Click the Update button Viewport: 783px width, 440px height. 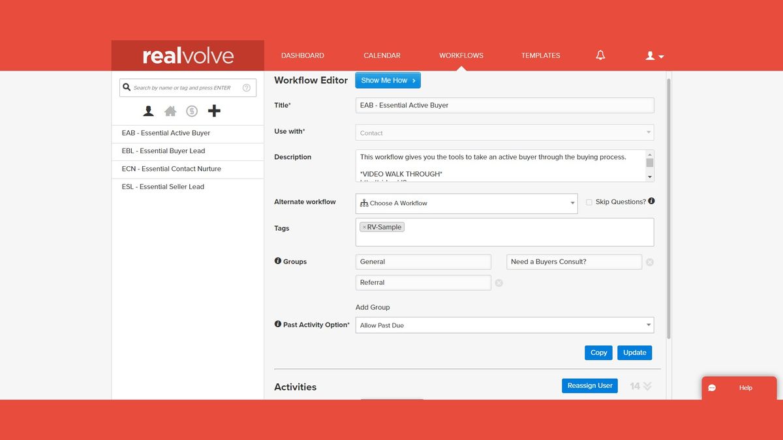coord(634,352)
